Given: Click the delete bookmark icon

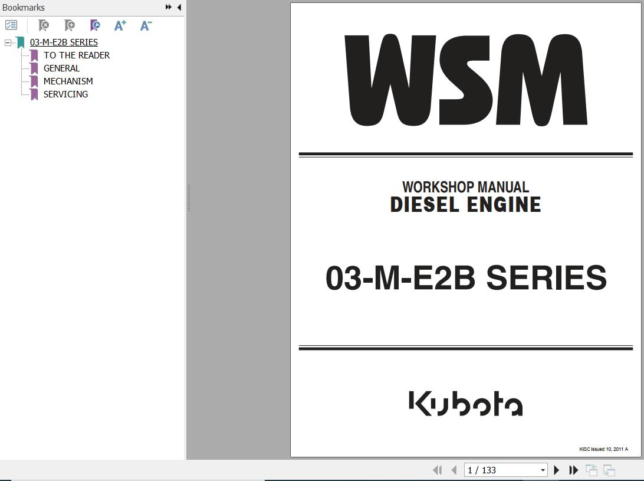Looking at the screenshot, I should [43, 25].
